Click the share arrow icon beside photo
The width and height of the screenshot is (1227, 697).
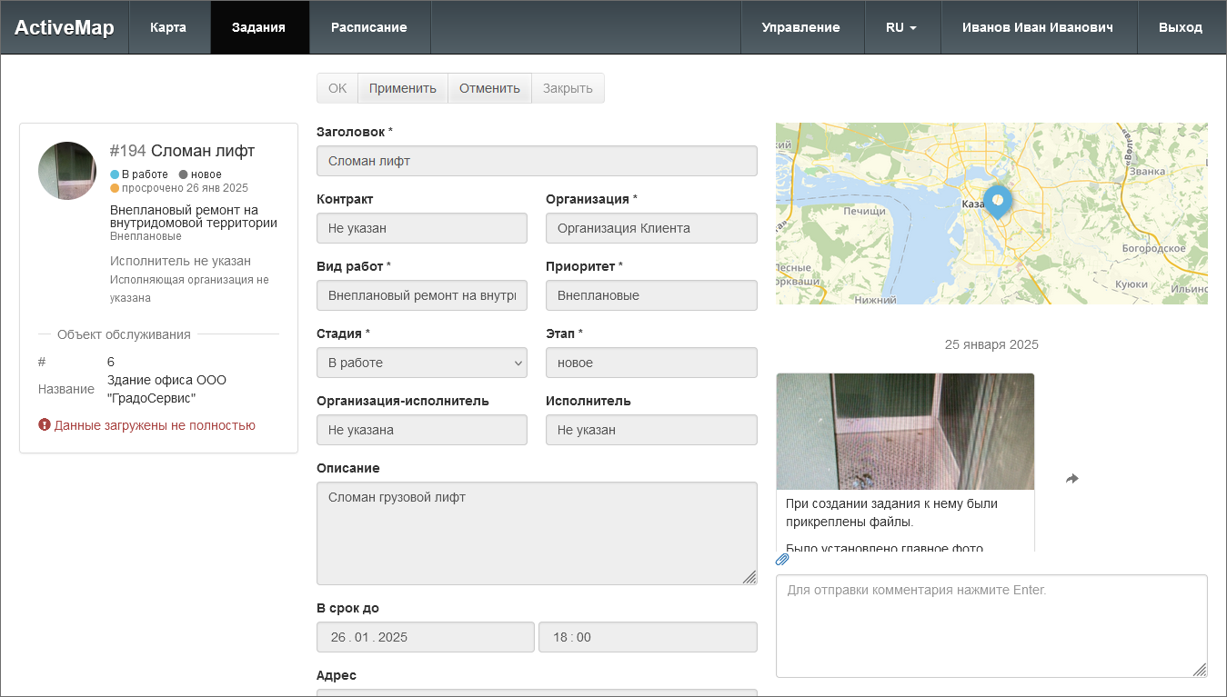(x=1072, y=479)
